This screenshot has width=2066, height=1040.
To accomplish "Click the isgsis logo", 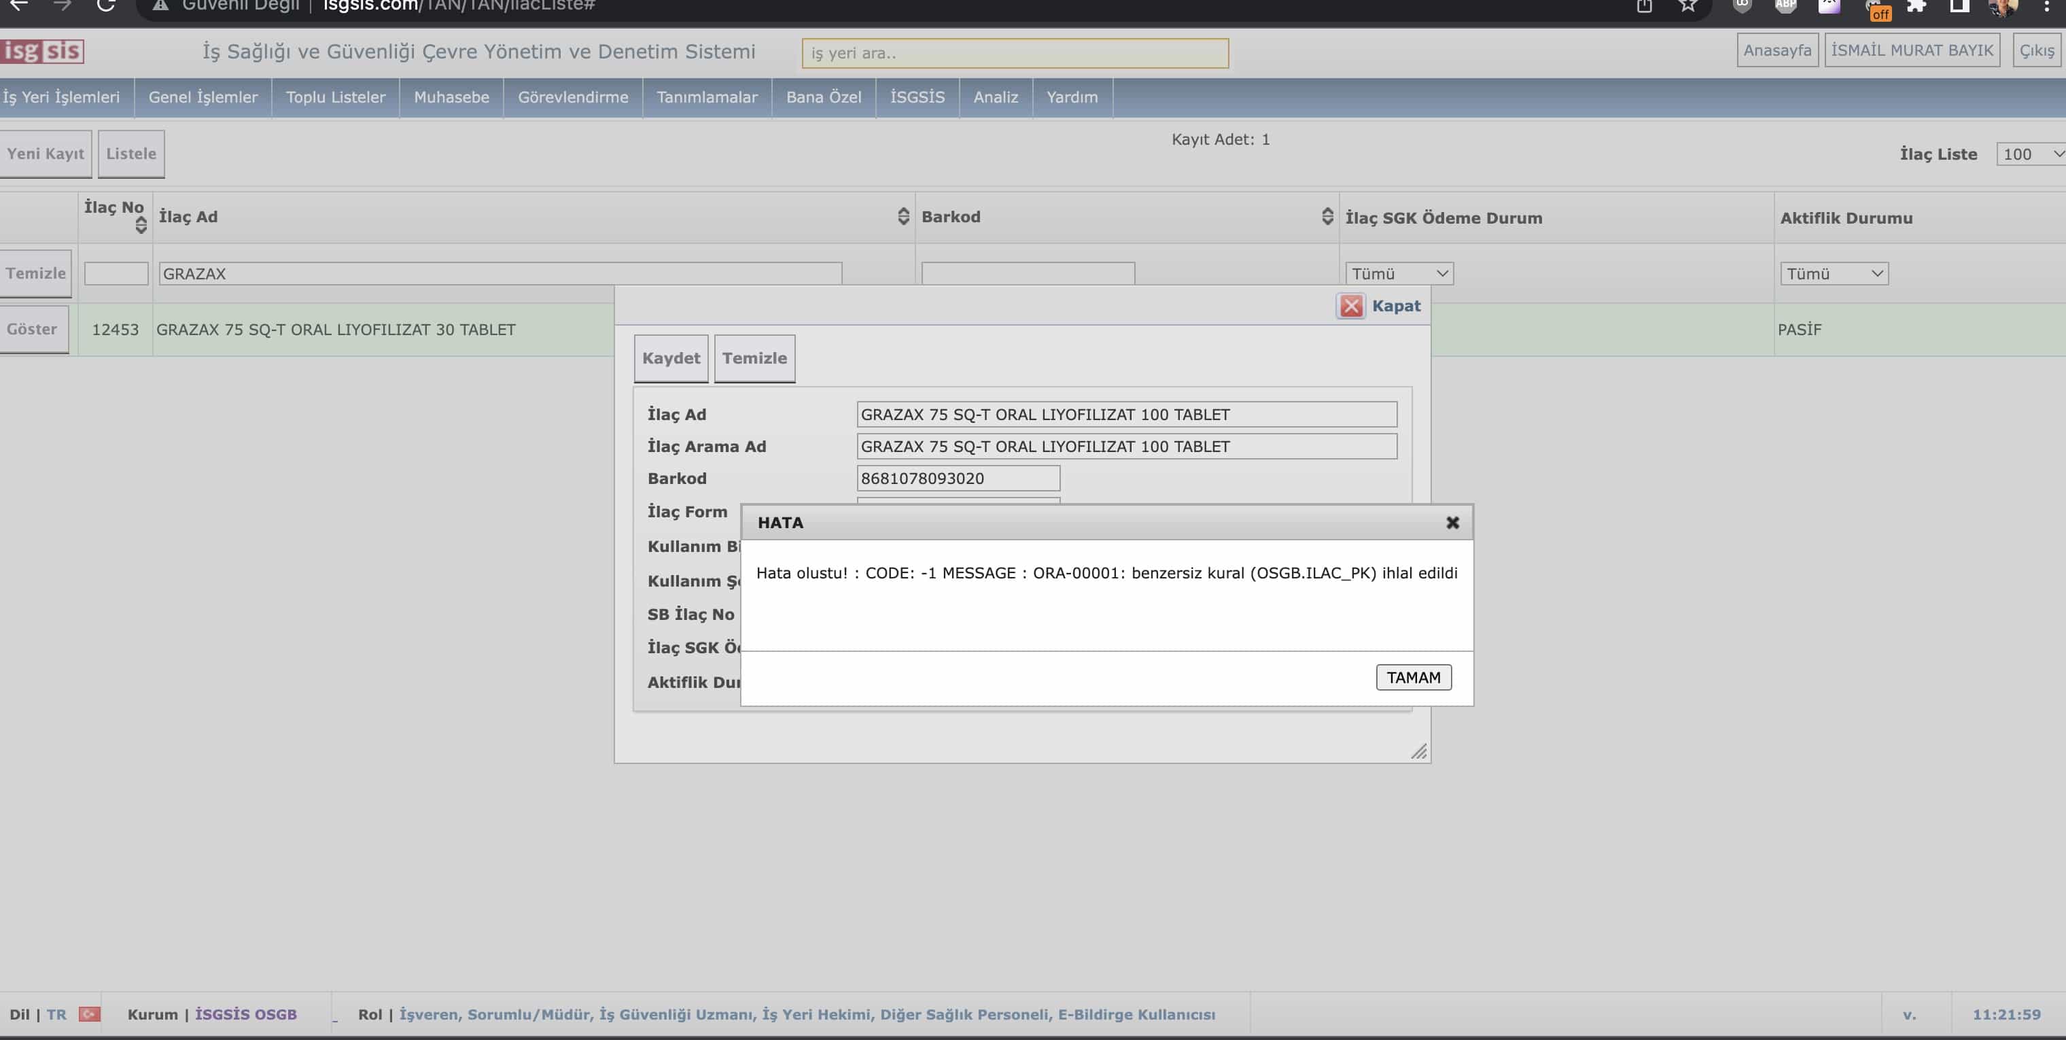I will [43, 52].
